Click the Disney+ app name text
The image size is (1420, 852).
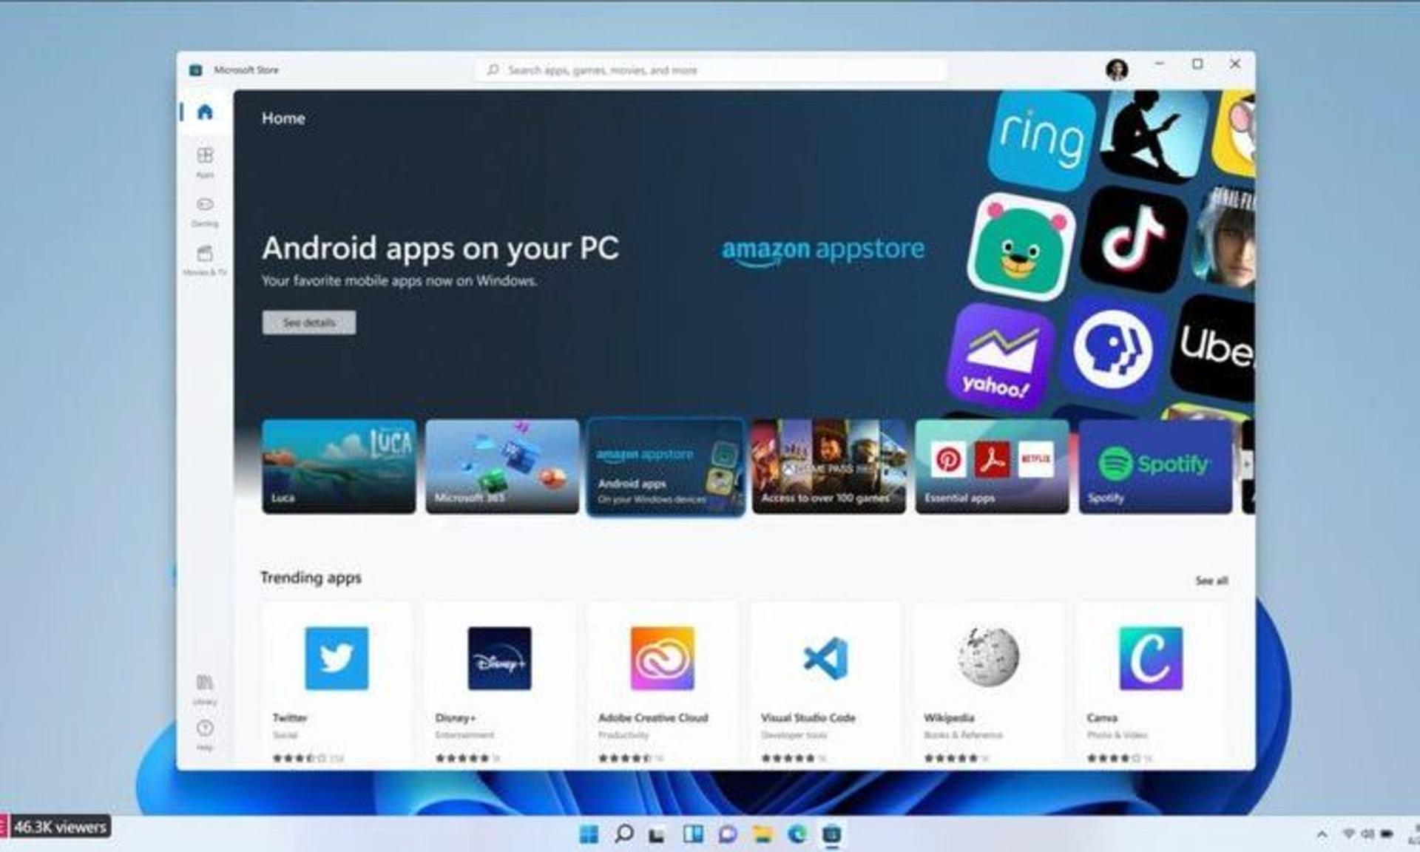pyautogui.click(x=456, y=717)
